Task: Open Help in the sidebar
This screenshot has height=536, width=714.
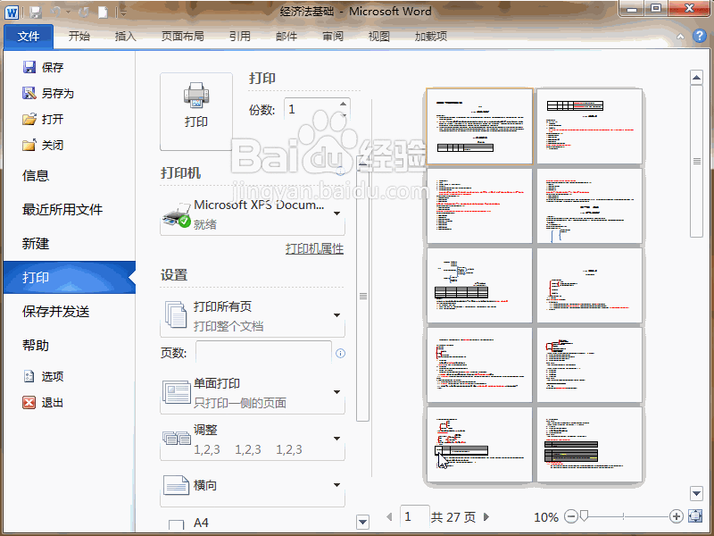Action: click(36, 346)
